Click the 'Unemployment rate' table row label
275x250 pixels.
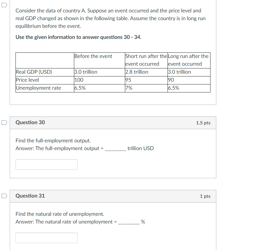[38, 88]
